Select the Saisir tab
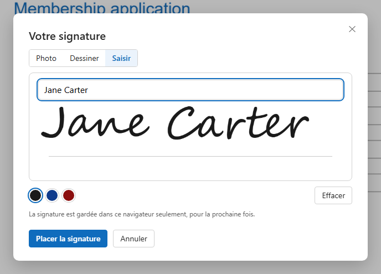The width and height of the screenshot is (381, 274). pos(121,58)
